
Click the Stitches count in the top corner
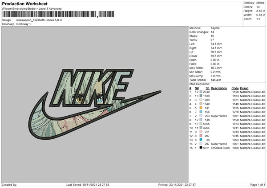[x=260, y=3]
